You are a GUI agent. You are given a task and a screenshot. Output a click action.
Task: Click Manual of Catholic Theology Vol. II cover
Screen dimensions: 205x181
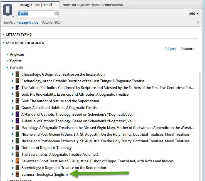tap(18, 121)
